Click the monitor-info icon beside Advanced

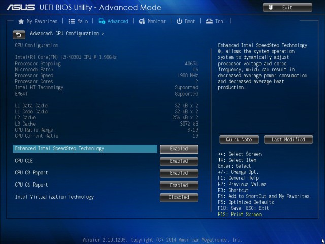pos(102,21)
